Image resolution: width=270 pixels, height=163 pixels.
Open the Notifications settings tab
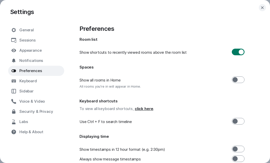[x=31, y=61]
